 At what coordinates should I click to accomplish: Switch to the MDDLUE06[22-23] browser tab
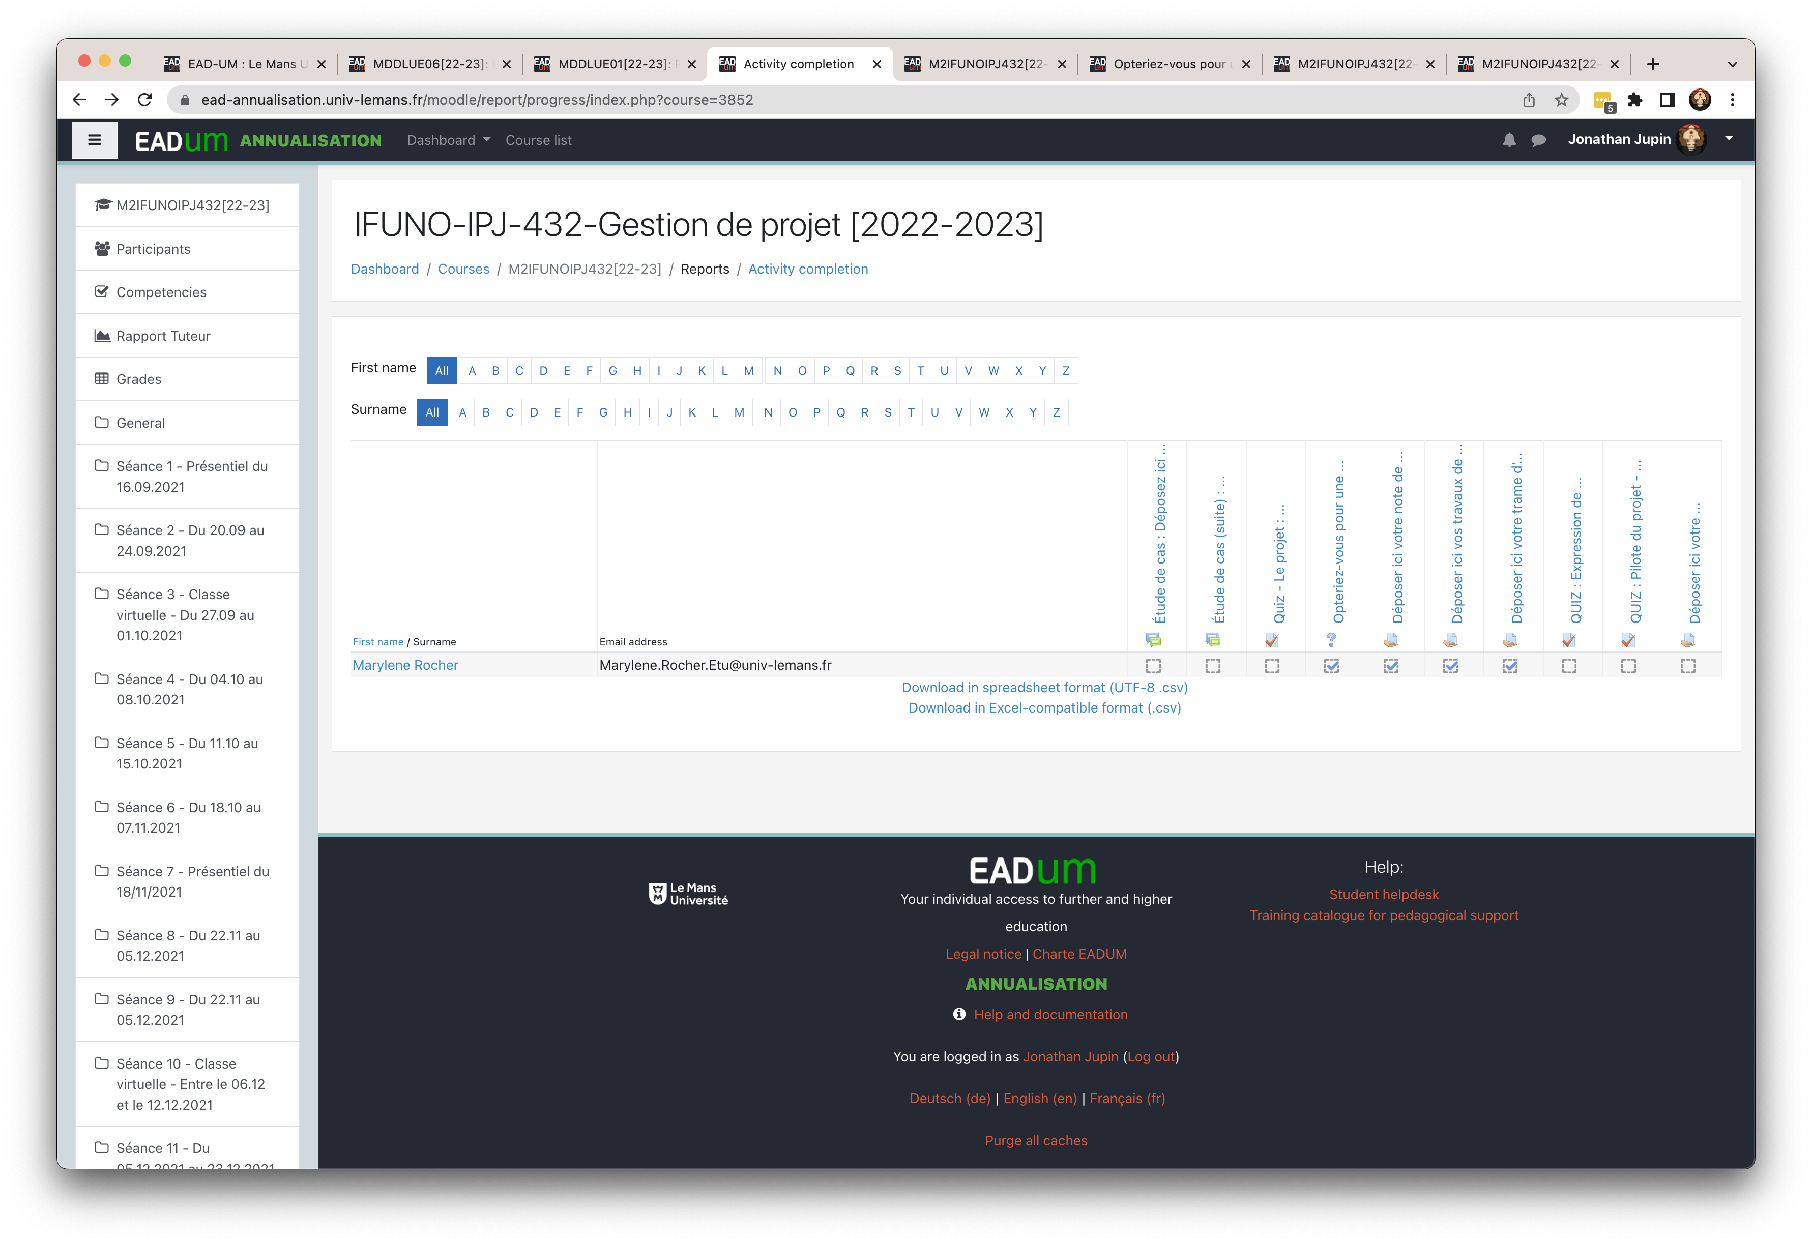427,63
